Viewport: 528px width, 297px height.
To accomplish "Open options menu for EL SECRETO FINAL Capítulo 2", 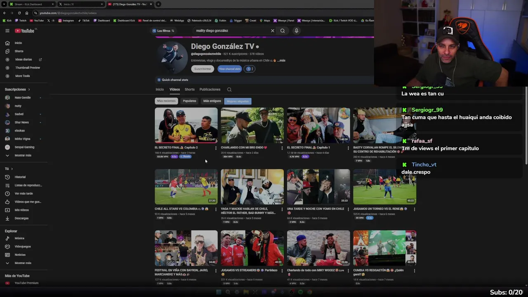I will pos(216,148).
